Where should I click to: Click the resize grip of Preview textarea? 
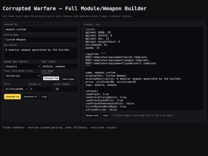(x=203, y=109)
